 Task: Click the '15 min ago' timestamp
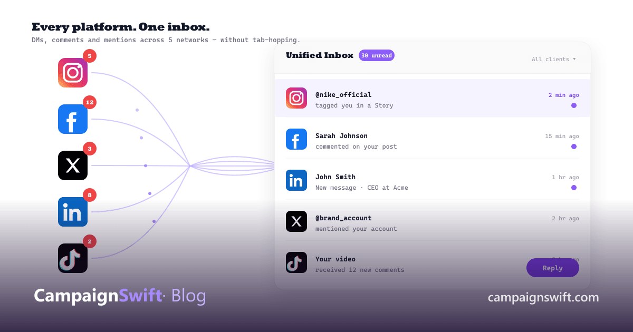(562, 136)
